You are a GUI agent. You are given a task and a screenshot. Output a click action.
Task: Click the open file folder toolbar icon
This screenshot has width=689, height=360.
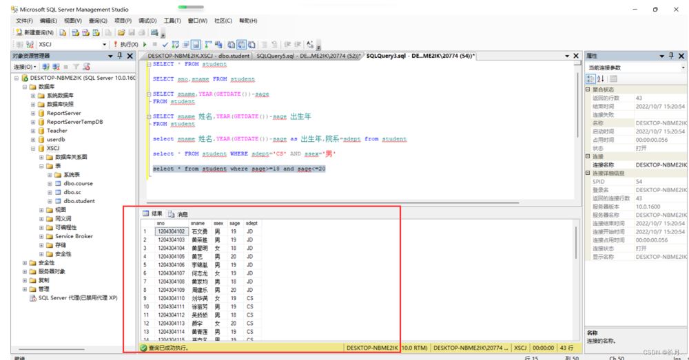point(121,32)
